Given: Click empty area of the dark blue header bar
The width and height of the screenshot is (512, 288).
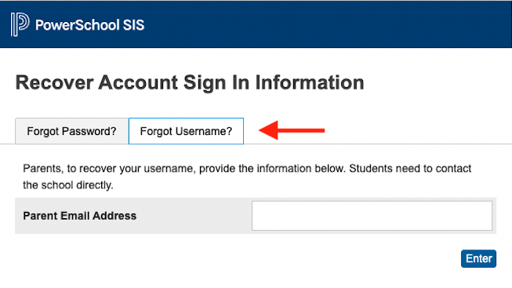Looking at the screenshot, I should tap(326, 24).
